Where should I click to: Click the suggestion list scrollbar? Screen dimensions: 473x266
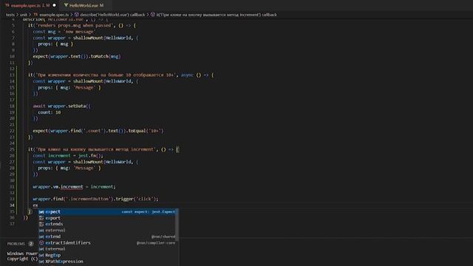point(177,224)
